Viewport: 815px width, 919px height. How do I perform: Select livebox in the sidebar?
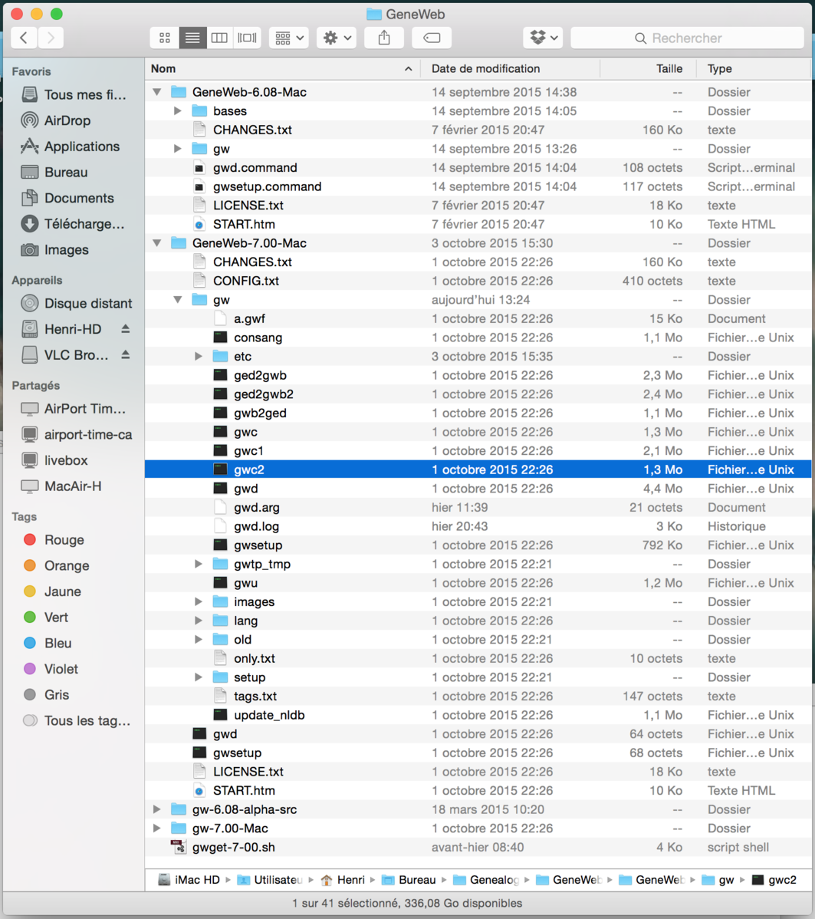54,461
